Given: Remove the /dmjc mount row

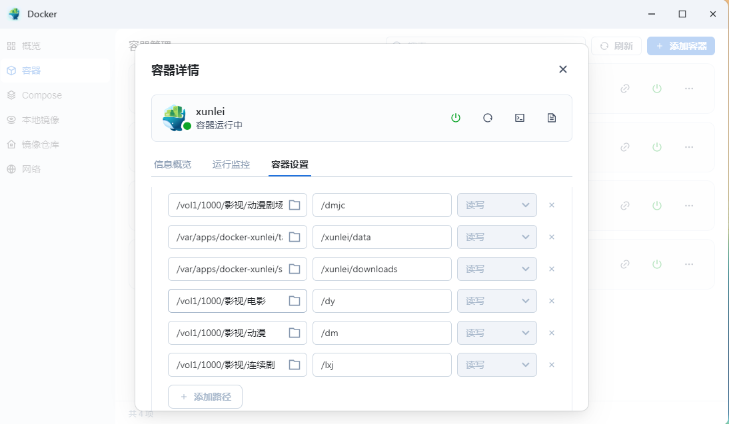Looking at the screenshot, I should click(x=552, y=205).
